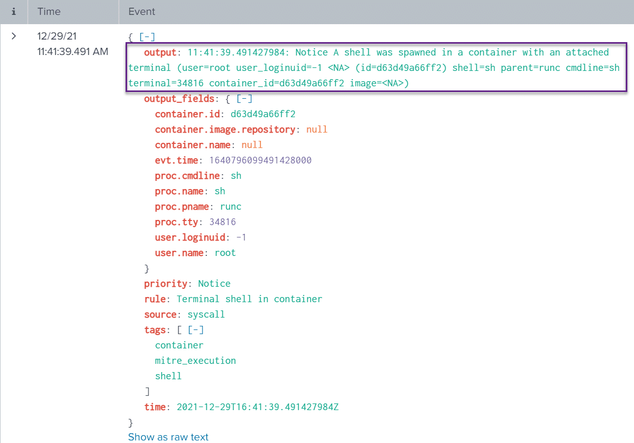Select the highlighted output message text
634x443 pixels.
point(360,67)
